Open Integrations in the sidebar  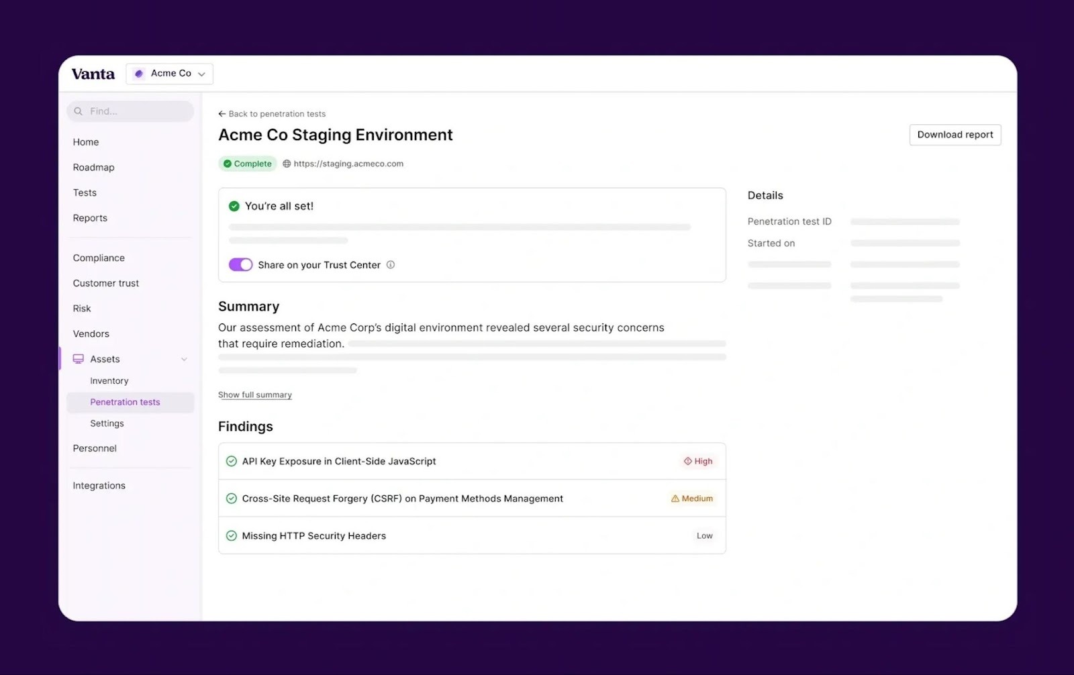click(99, 486)
